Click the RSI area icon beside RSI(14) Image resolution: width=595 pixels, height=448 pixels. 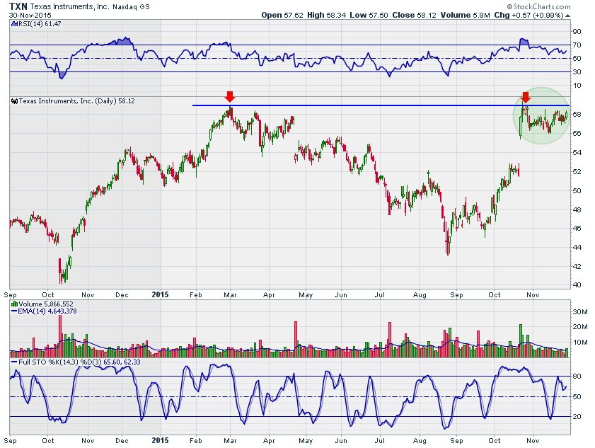(14, 23)
